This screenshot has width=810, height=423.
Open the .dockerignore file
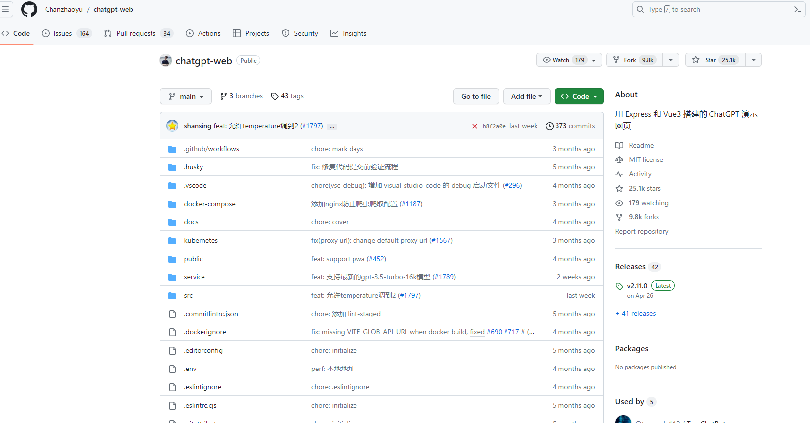click(205, 332)
